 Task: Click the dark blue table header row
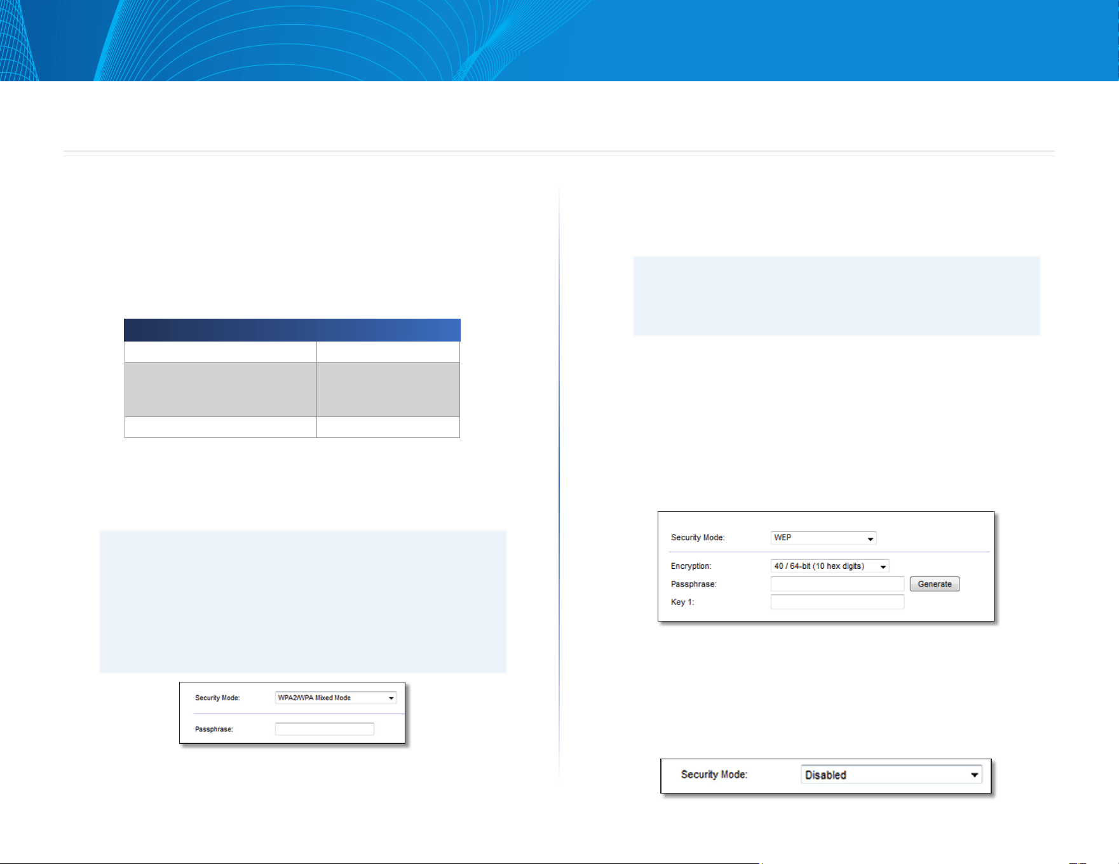[292, 330]
